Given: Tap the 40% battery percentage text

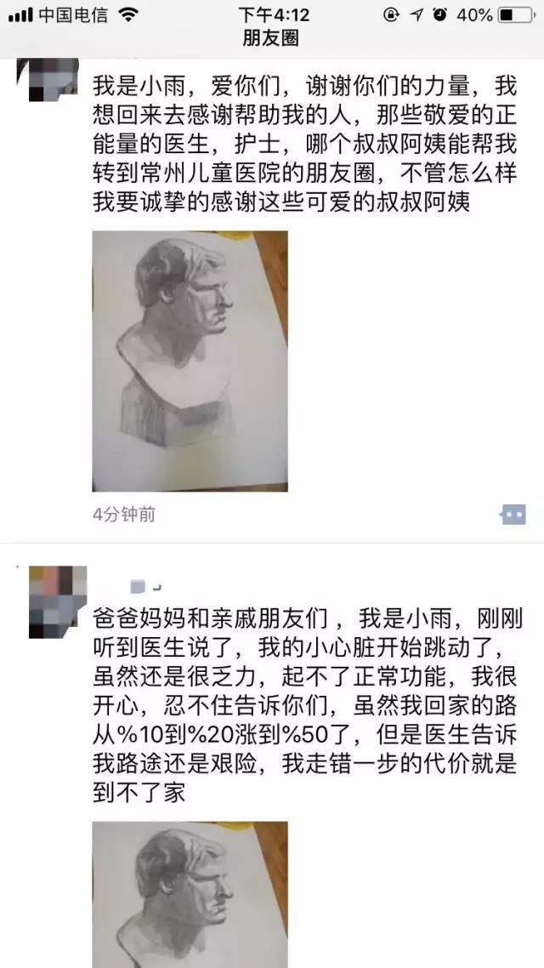Looking at the screenshot, I should coord(474,14).
